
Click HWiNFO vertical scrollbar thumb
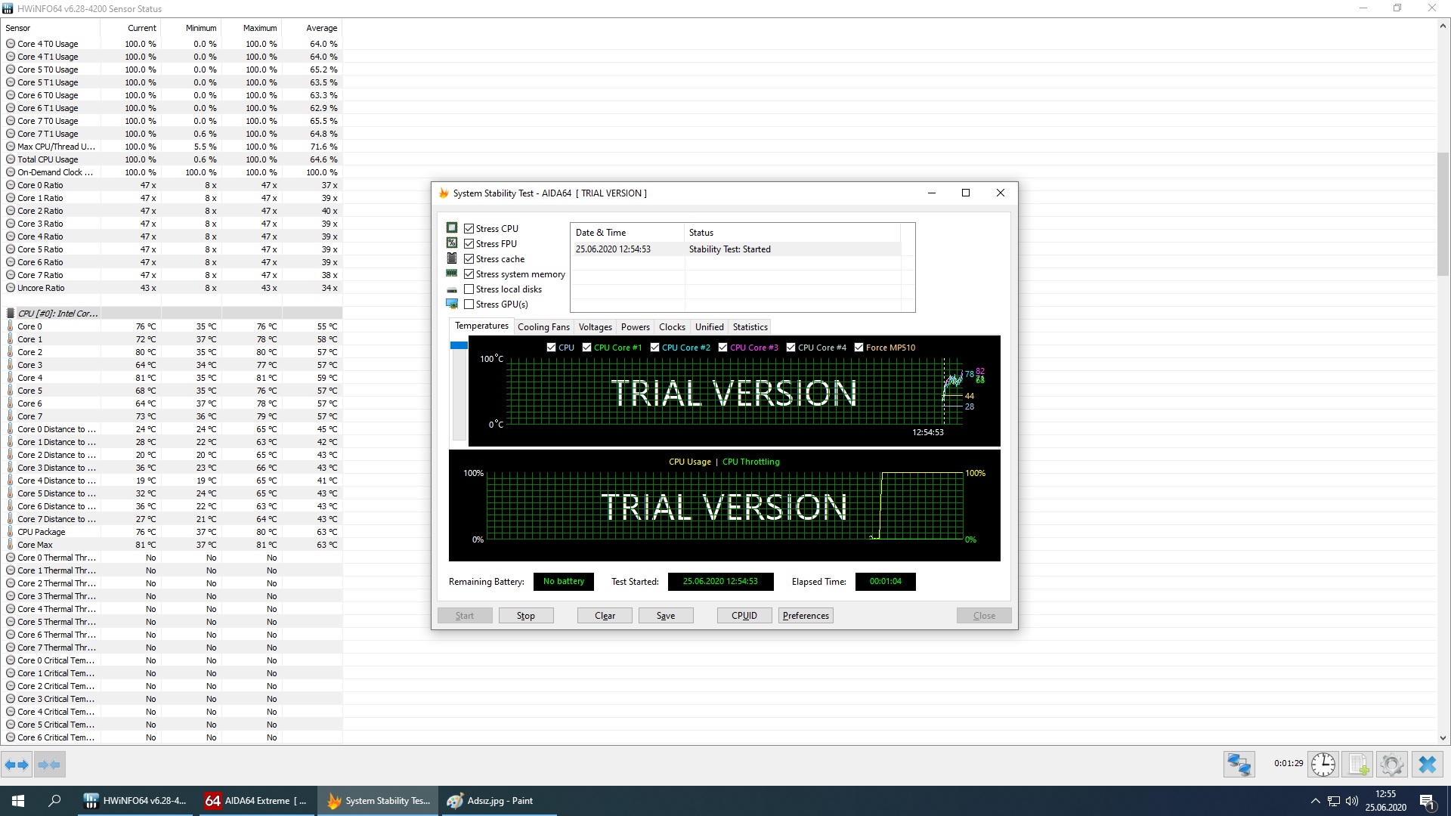[x=1443, y=215]
